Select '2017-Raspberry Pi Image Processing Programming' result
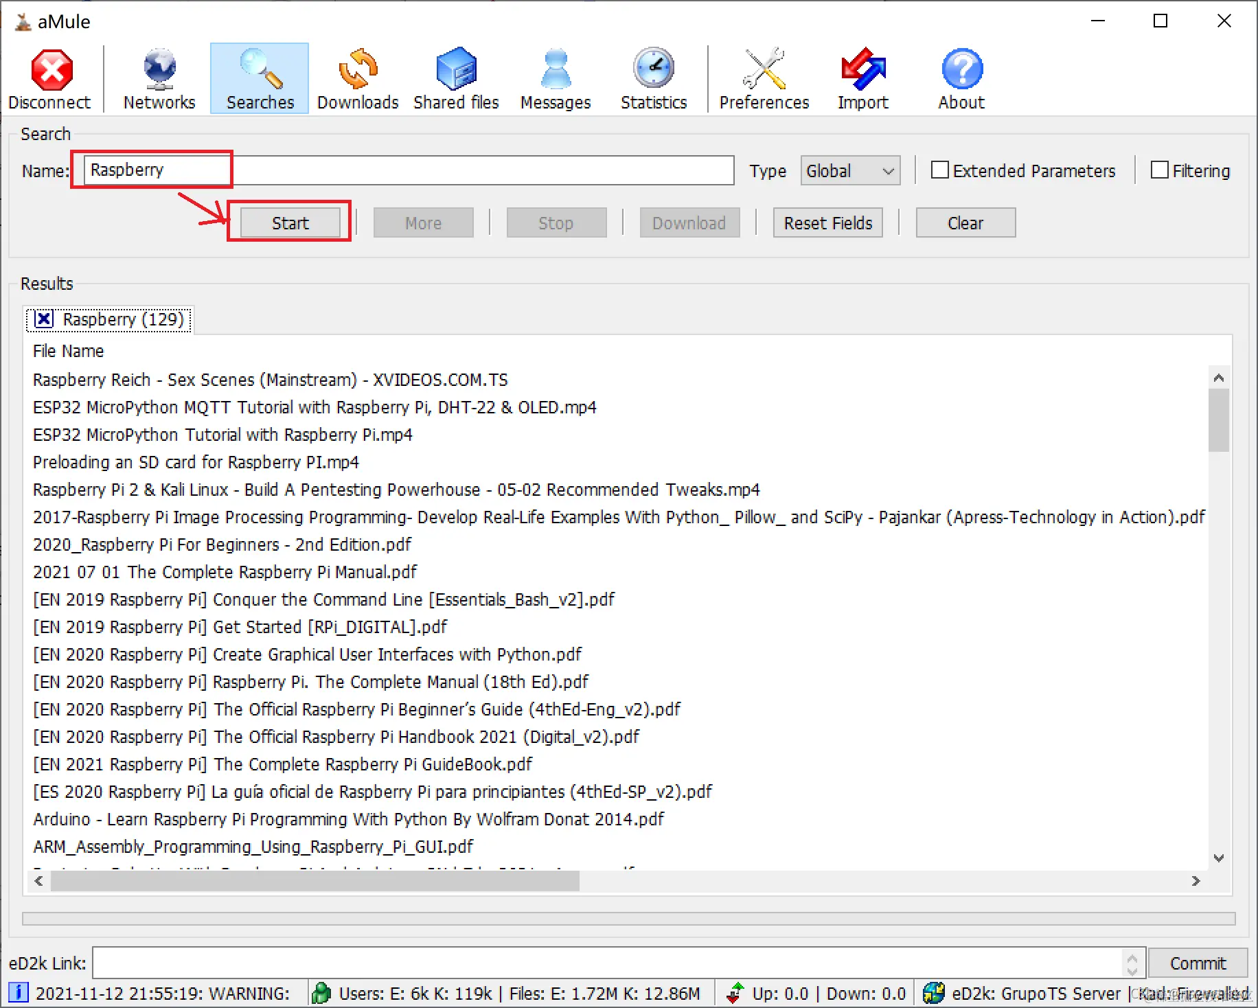The width and height of the screenshot is (1258, 1008). coord(619,517)
